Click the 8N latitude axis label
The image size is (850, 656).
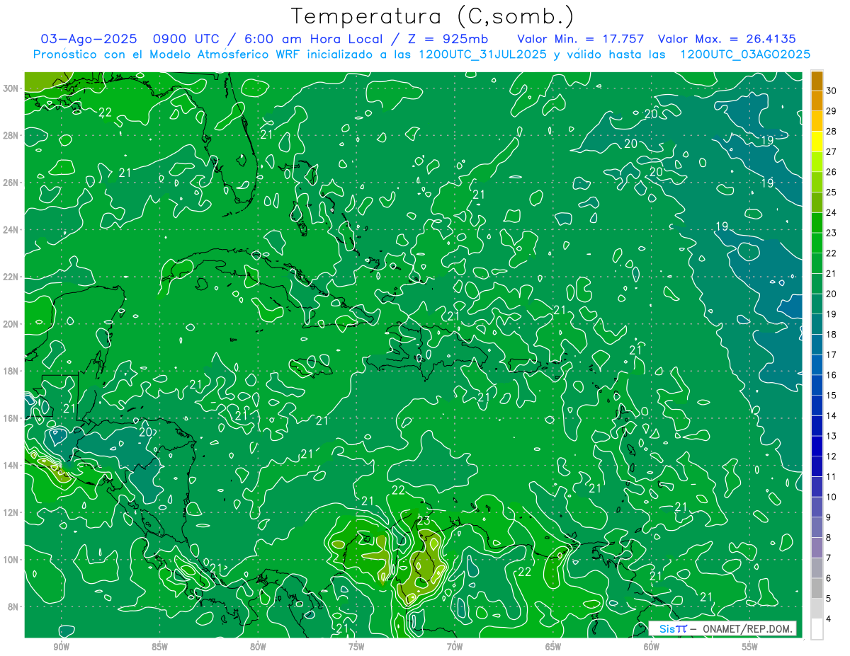click(x=14, y=606)
